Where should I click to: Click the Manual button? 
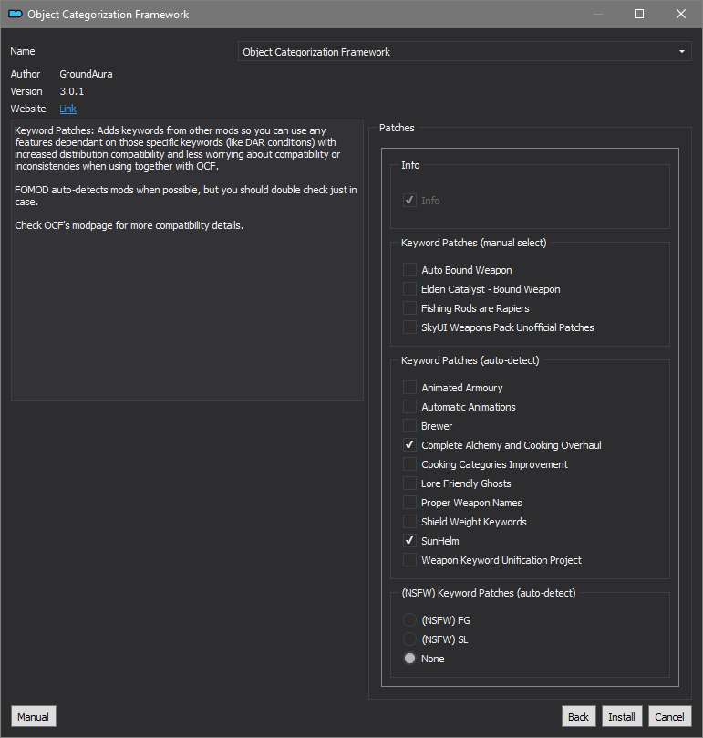point(34,716)
